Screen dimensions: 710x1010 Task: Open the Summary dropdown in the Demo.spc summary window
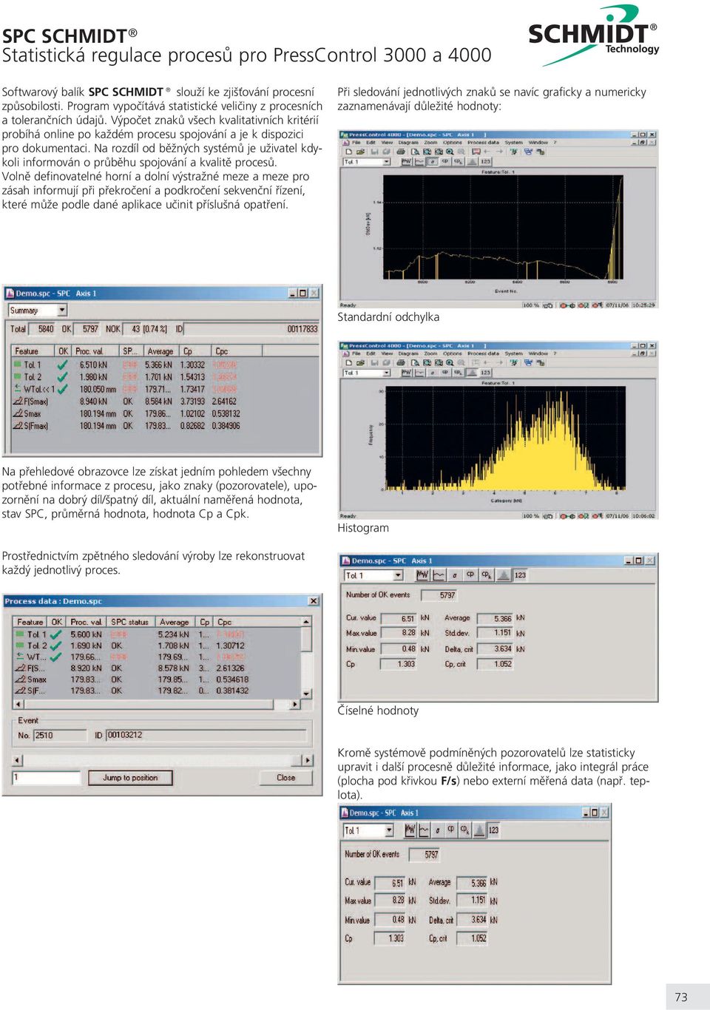click(x=38, y=311)
